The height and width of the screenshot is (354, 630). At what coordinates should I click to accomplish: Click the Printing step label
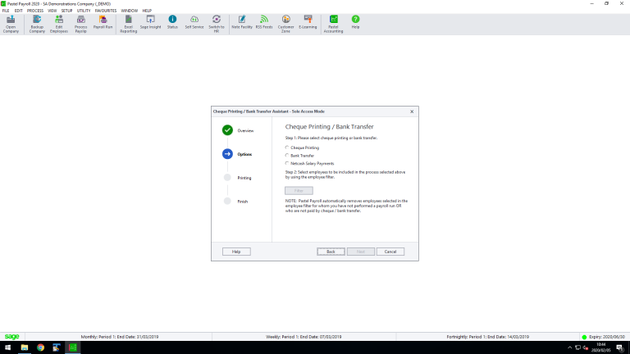(x=244, y=178)
